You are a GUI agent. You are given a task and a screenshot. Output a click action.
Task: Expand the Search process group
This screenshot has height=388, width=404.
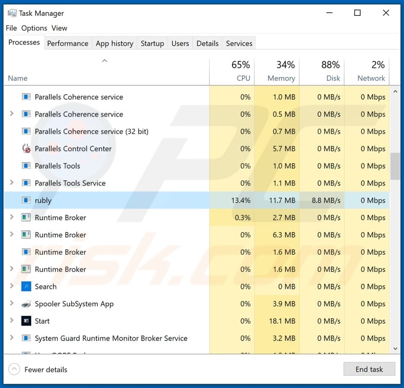(x=11, y=286)
